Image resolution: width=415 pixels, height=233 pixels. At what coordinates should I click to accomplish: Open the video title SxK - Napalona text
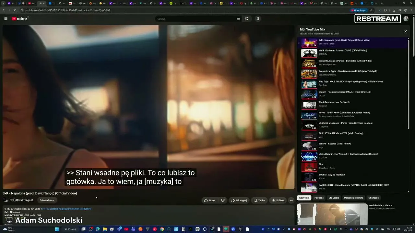(40, 193)
